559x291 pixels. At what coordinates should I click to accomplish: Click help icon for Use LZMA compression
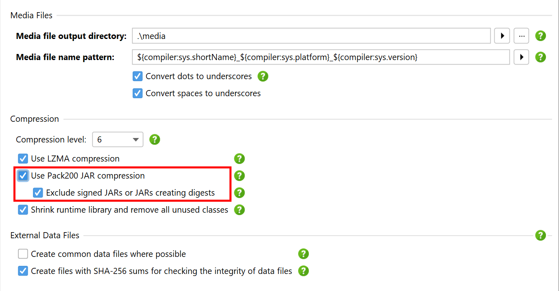click(x=240, y=159)
